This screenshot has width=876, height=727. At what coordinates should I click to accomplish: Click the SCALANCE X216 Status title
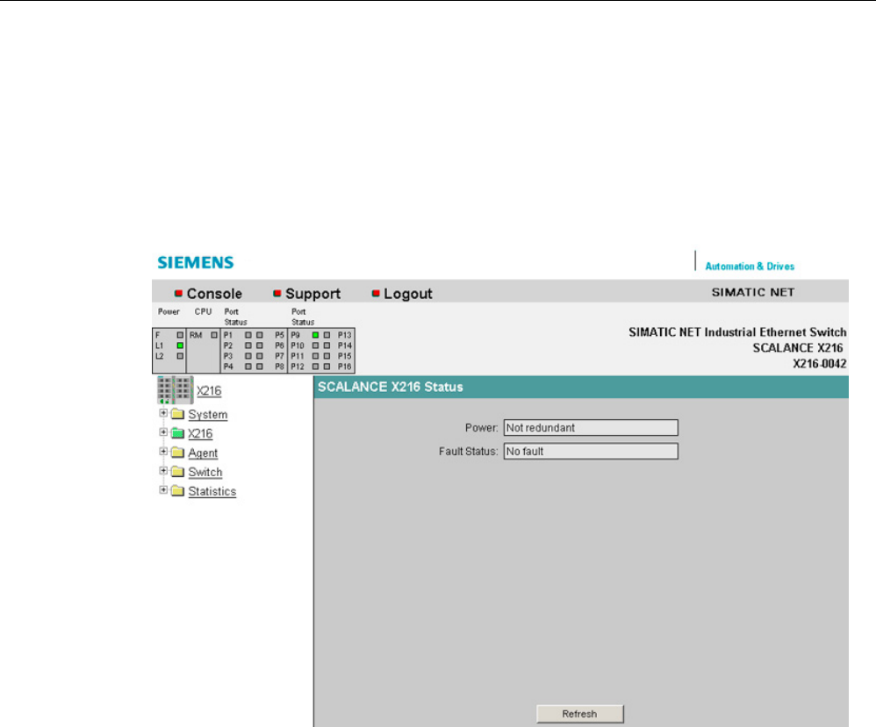click(390, 387)
